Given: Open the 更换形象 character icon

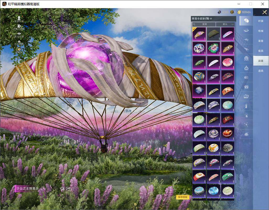Looking at the screenshot, I should [19, 18].
